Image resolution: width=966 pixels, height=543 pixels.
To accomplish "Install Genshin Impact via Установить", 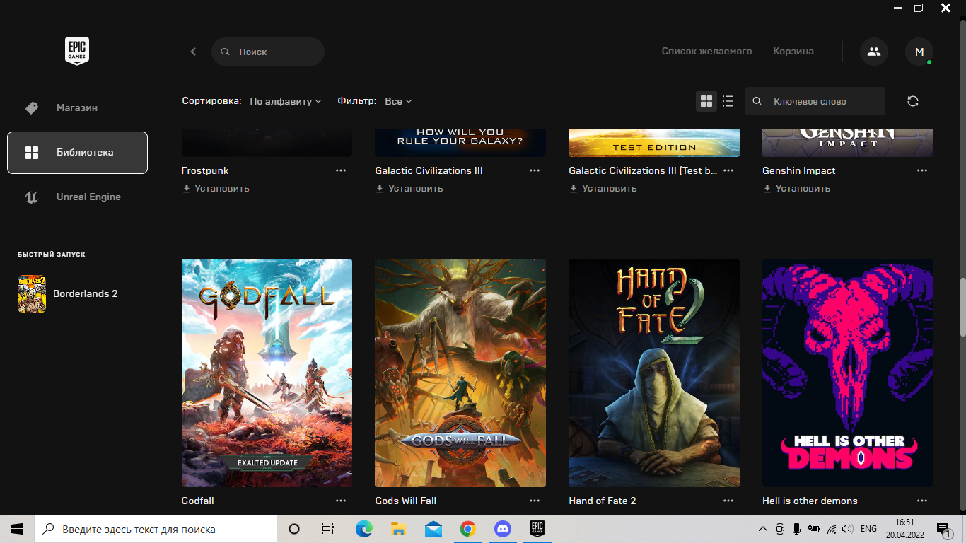I will pos(797,189).
